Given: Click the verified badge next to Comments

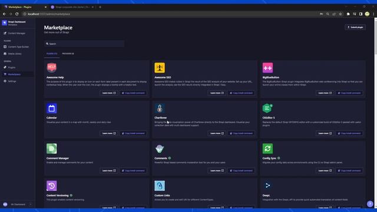Looking at the screenshot, I should coord(170,158).
